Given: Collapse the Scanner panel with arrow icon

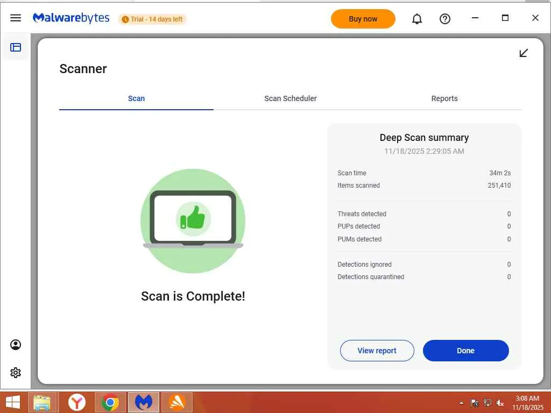Looking at the screenshot, I should click(524, 53).
